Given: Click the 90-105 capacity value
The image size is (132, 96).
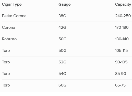Looking at the screenshot, I should click(121, 62).
